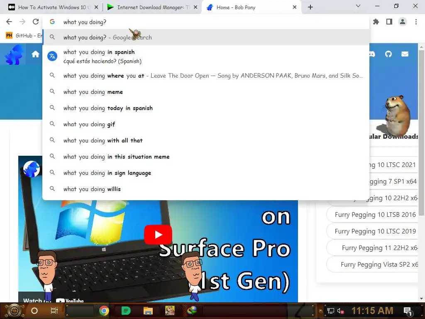425x319 pixels.
Task: Open Cortana circle on taskbar
Action: coord(34,311)
